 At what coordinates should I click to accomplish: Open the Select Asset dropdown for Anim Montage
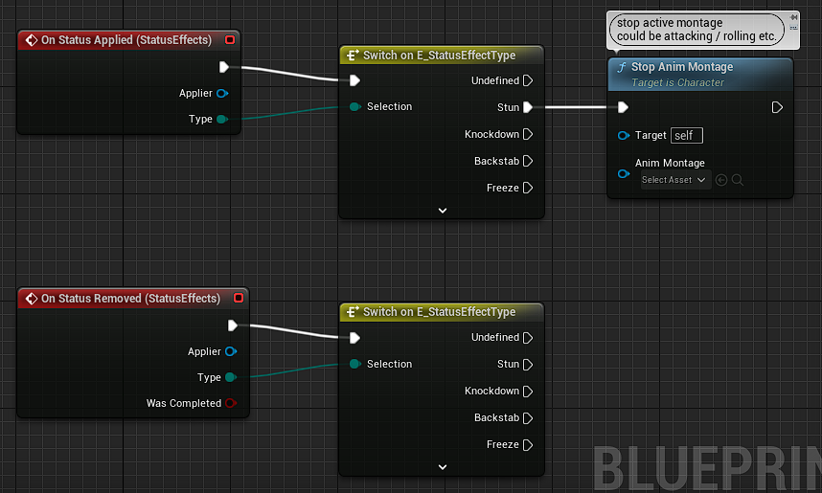(674, 180)
